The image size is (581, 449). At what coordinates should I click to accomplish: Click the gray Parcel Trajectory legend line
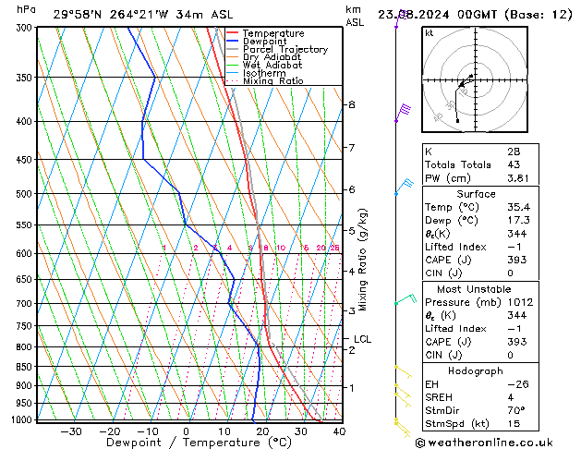(233, 49)
